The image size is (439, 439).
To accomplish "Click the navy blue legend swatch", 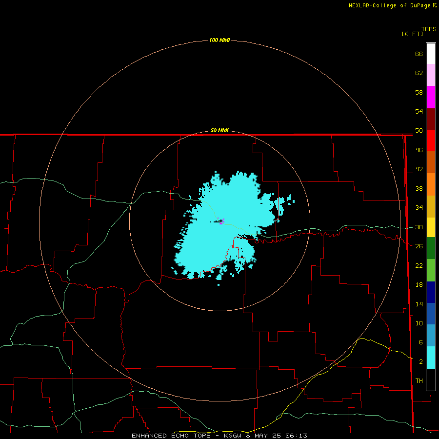I will tap(431, 292).
